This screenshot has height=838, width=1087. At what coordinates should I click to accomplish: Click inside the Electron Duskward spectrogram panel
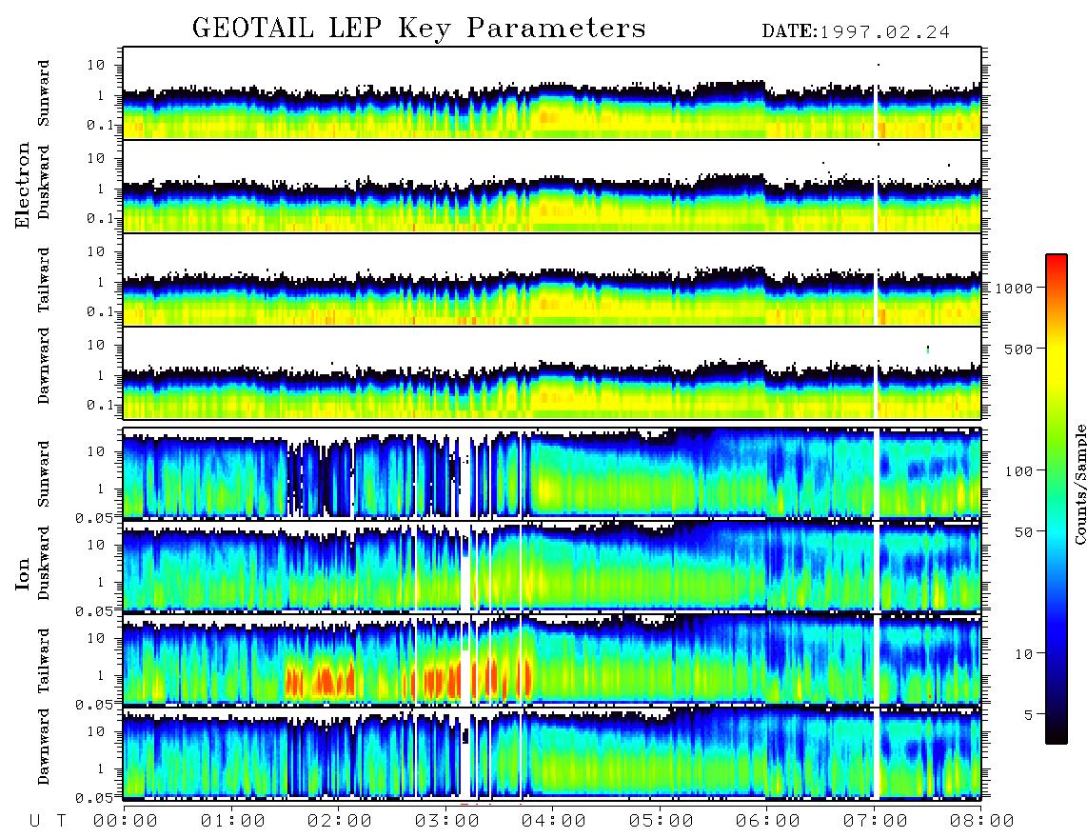(x=552, y=186)
